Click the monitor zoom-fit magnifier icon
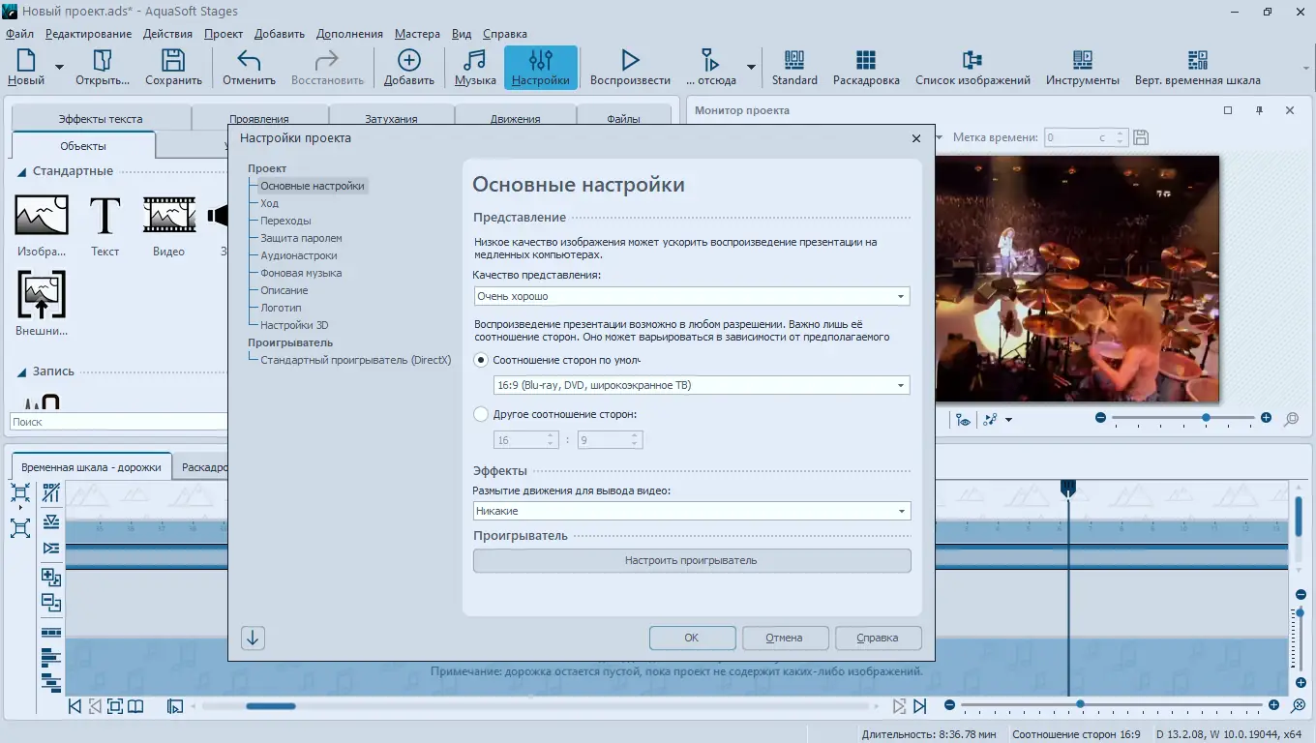This screenshot has width=1316, height=743. pyautogui.click(x=1291, y=419)
